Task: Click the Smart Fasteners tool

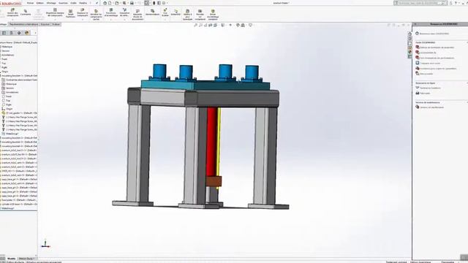Action: point(70,13)
